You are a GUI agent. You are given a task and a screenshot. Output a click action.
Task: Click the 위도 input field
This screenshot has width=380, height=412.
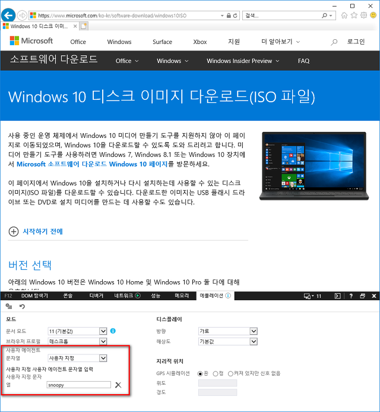(217, 383)
